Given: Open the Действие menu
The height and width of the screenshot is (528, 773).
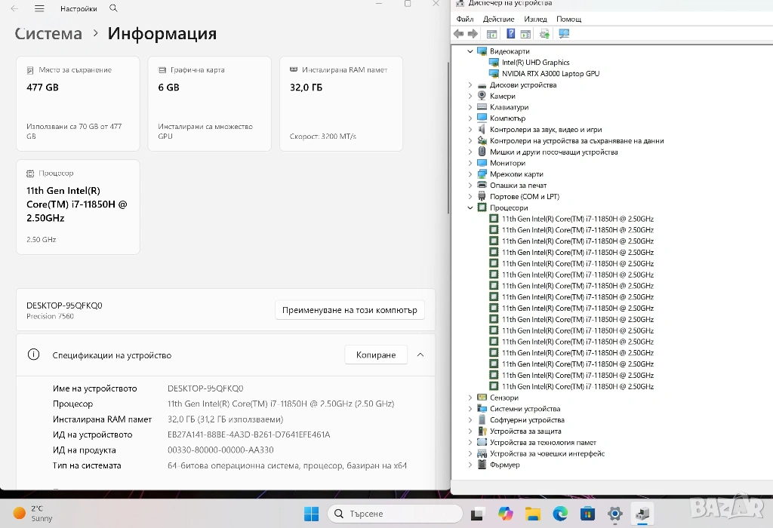Looking at the screenshot, I should [498, 19].
